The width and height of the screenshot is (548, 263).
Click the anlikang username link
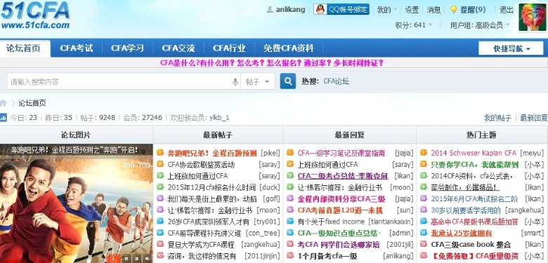click(290, 10)
